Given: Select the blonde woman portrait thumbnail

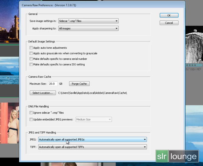Looking at the screenshot, I should point(9,123).
